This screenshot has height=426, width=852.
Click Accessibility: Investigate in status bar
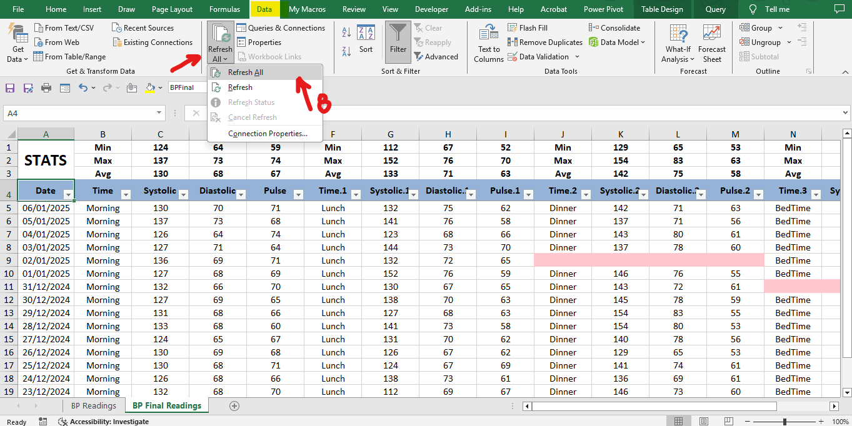pos(104,422)
